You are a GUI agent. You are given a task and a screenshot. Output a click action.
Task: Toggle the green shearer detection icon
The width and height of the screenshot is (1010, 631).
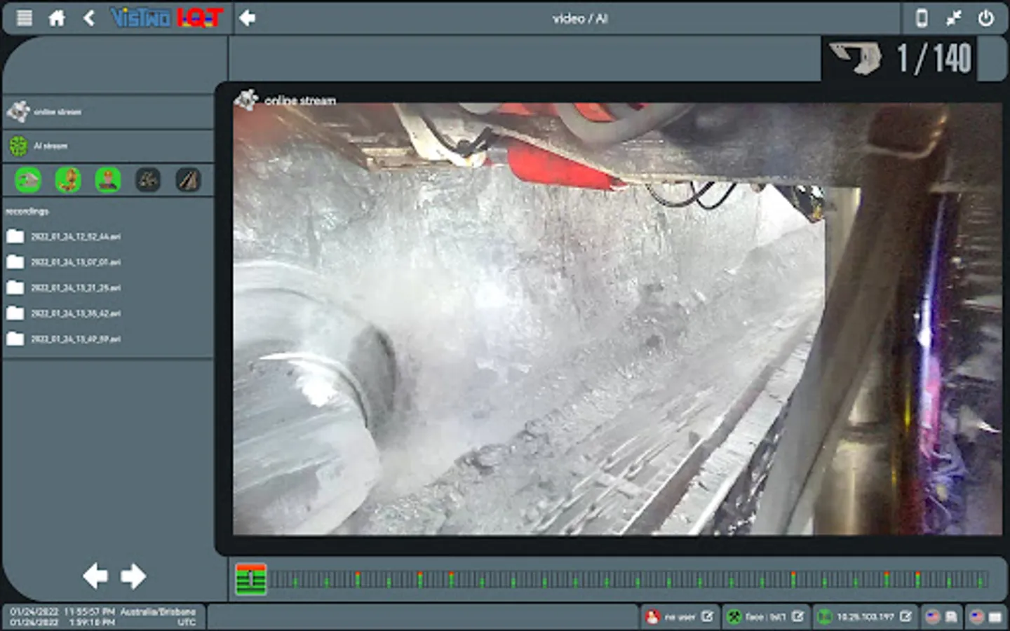pyautogui.click(x=28, y=180)
